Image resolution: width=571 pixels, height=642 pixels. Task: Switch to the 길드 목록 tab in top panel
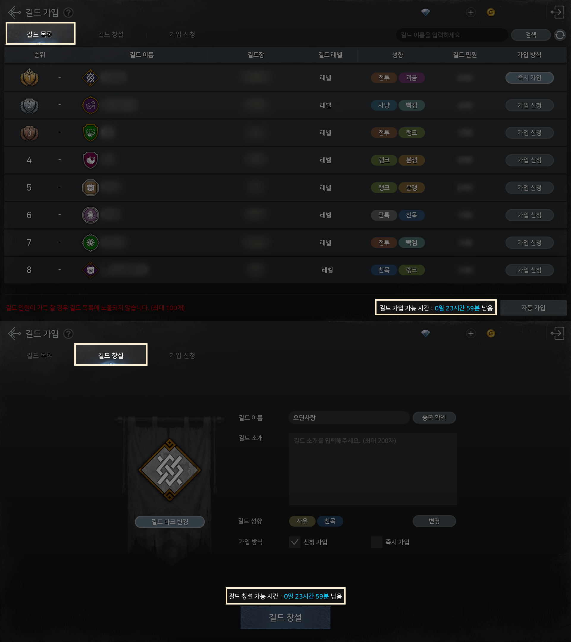coord(40,34)
